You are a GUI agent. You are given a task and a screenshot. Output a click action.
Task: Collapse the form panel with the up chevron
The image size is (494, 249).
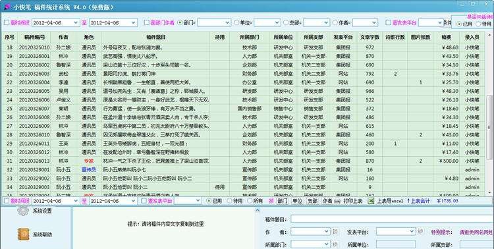pos(258,210)
